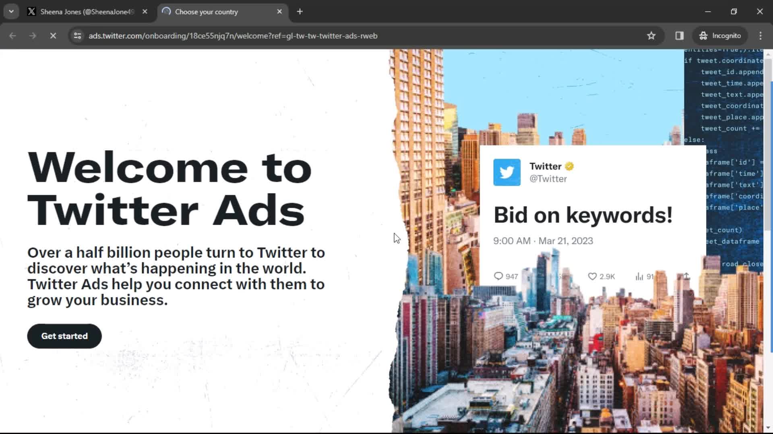Click the comment/reply icon on tweet
The image size is (773, 434).
498,276
